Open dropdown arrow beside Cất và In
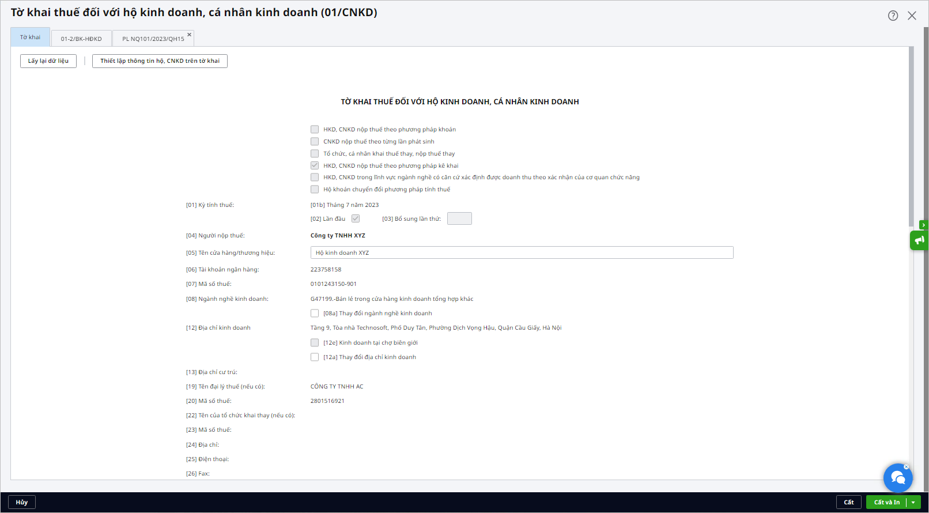This screenshot has width=929, height=513. click(x=913, y=503)
